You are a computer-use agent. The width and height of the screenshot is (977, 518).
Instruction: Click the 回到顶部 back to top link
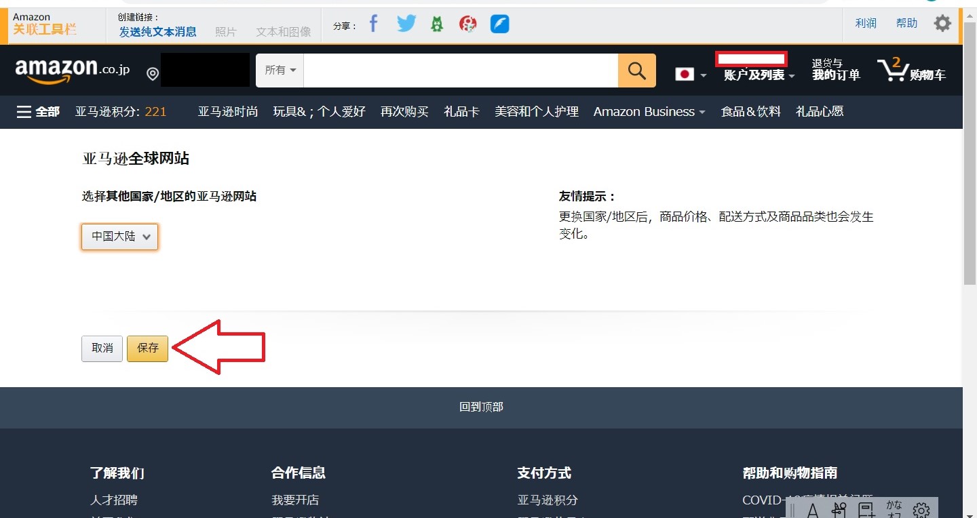(481, 407)
